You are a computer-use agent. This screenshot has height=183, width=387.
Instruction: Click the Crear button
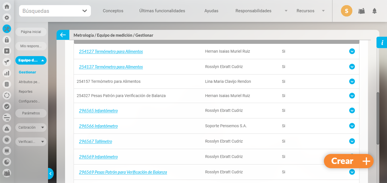[x=349, y=161]
